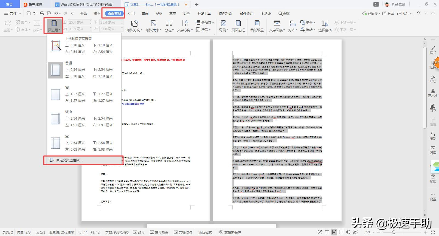
Task: Select the 普通 normal margin preset
Action: click(x=84, y=70)
